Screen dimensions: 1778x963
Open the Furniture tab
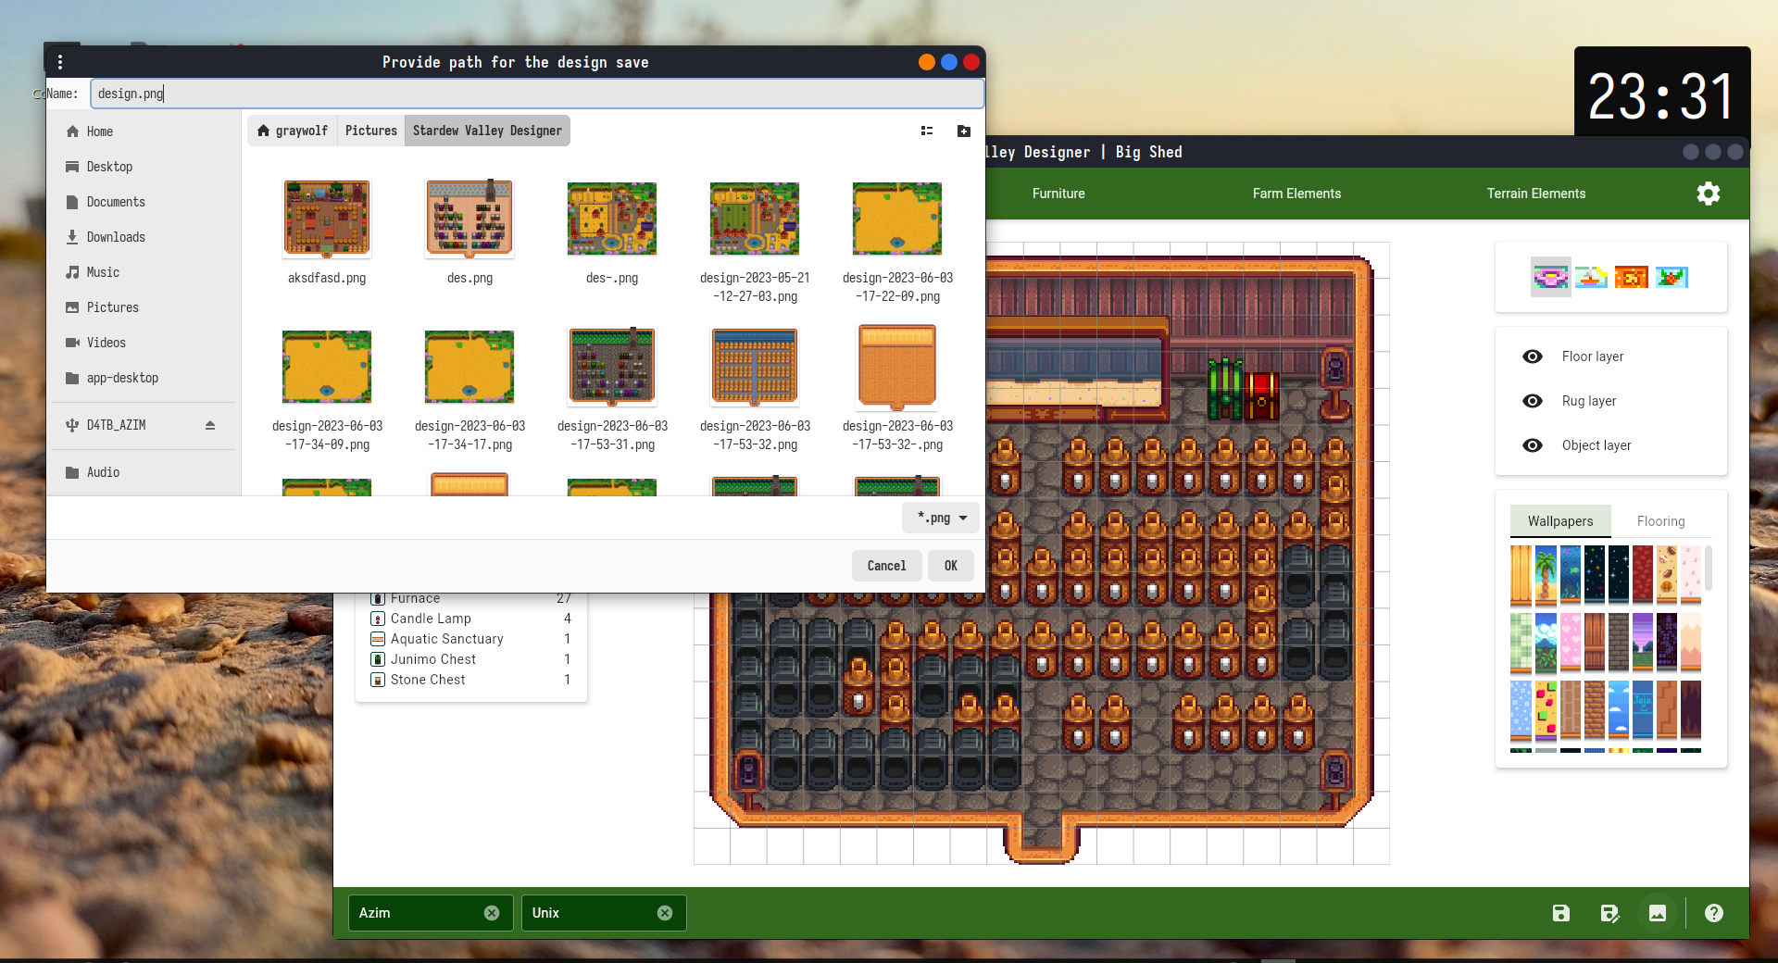(x=1058, y=194)
